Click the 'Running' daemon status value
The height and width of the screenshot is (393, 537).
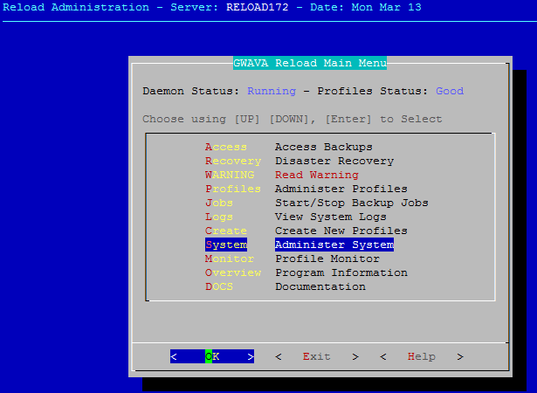(x=272, y=91)
